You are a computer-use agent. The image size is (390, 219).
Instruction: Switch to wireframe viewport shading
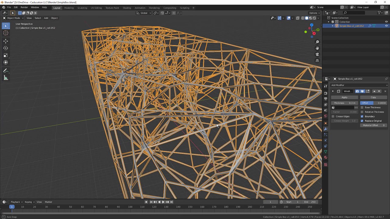pos(303,18)
